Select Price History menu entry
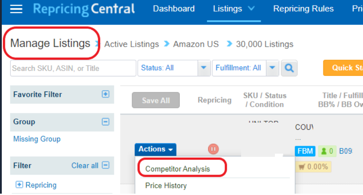 166,186
